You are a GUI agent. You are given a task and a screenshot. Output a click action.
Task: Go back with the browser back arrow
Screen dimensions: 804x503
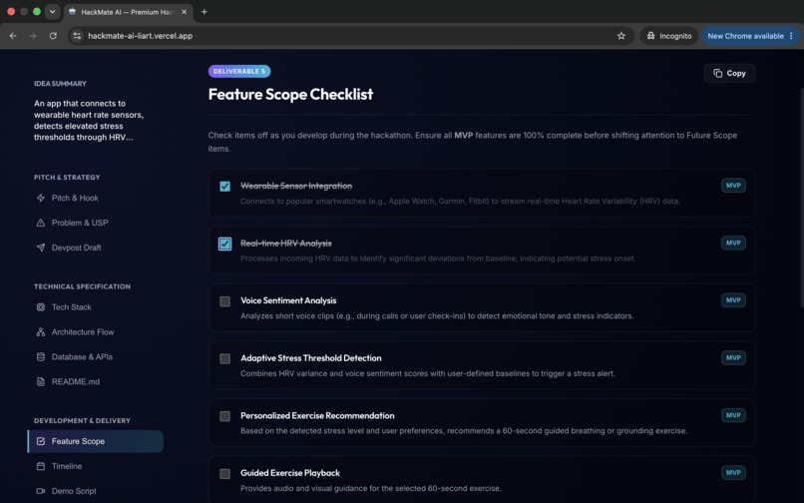[13, 36]
